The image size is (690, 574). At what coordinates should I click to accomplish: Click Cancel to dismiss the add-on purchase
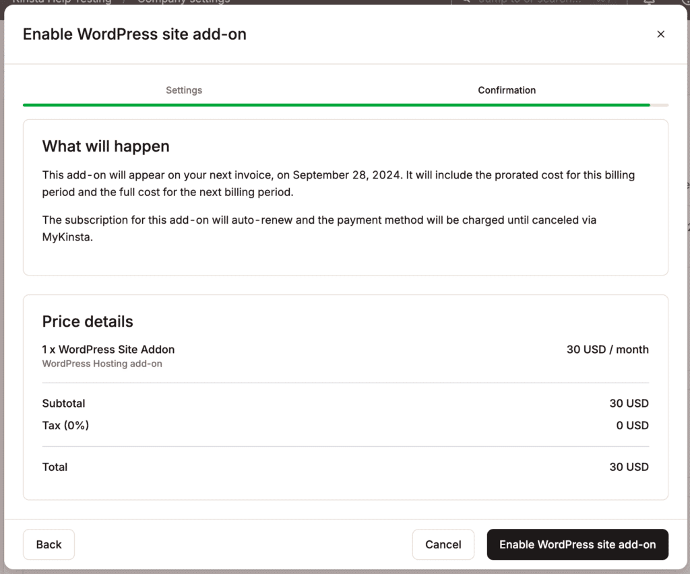(x=443, y=544)
